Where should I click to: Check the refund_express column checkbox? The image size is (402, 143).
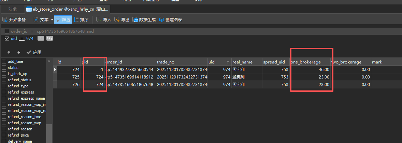point(4,92)
